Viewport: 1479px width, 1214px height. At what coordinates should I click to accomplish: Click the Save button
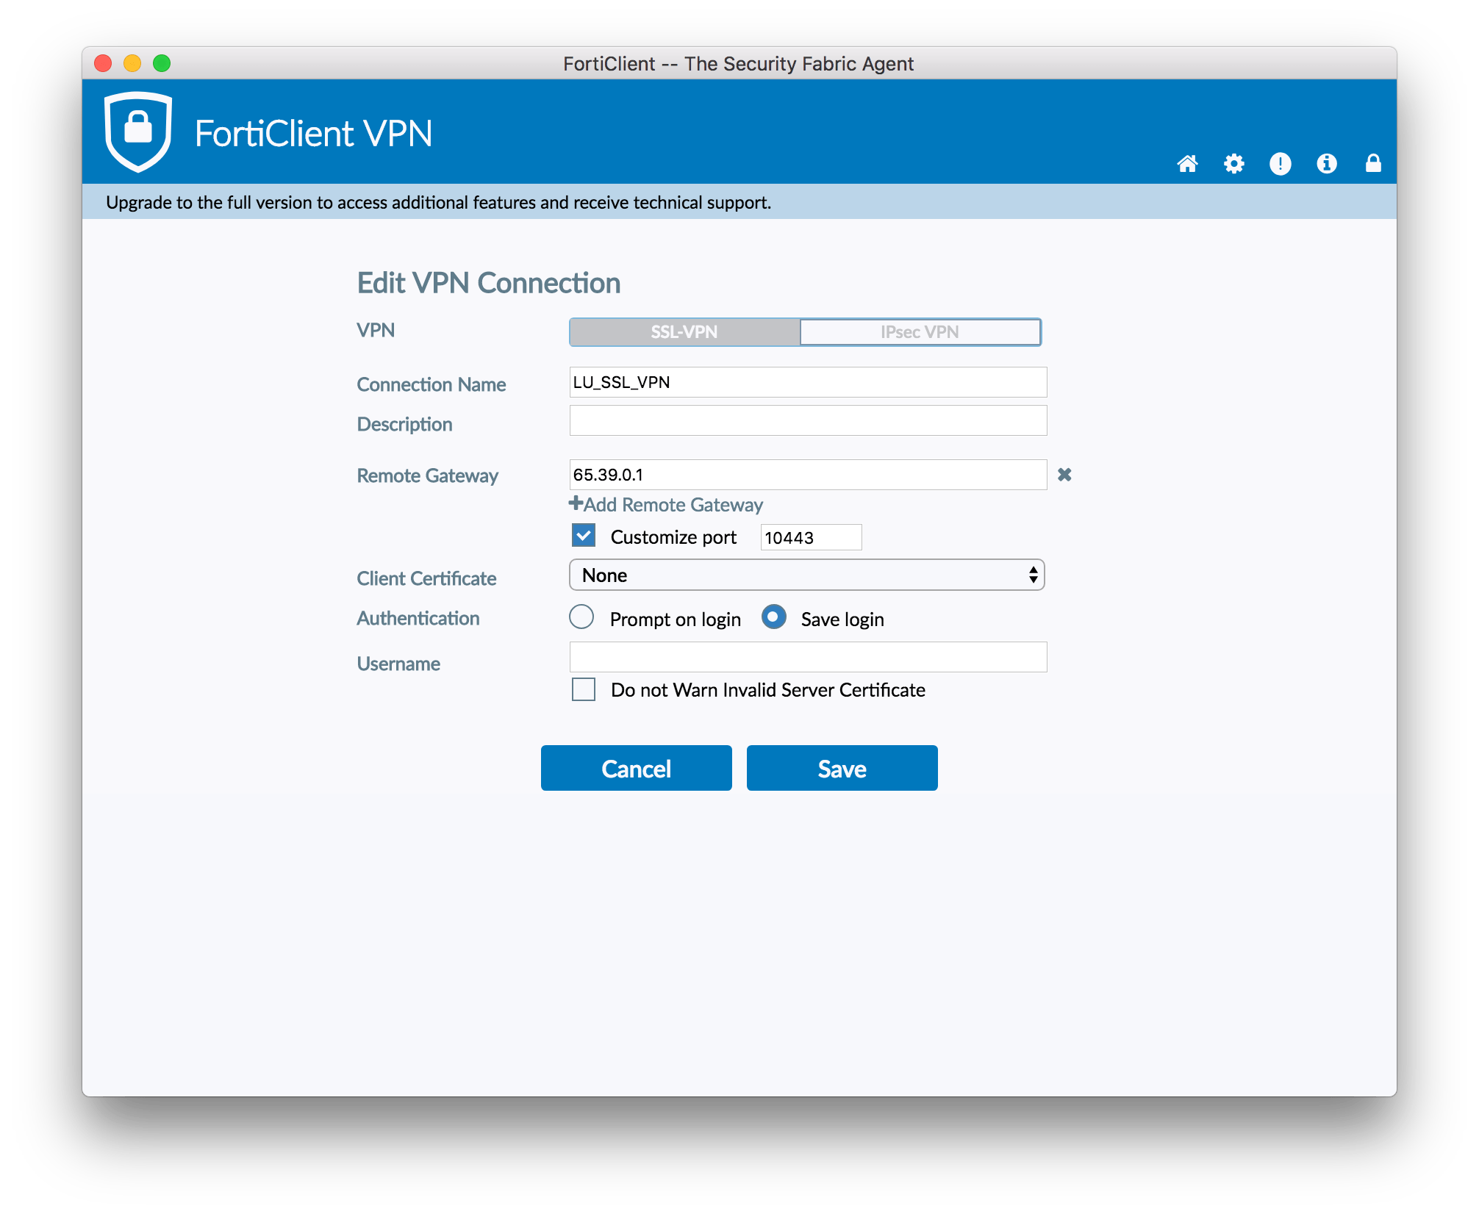coord(842,768)
